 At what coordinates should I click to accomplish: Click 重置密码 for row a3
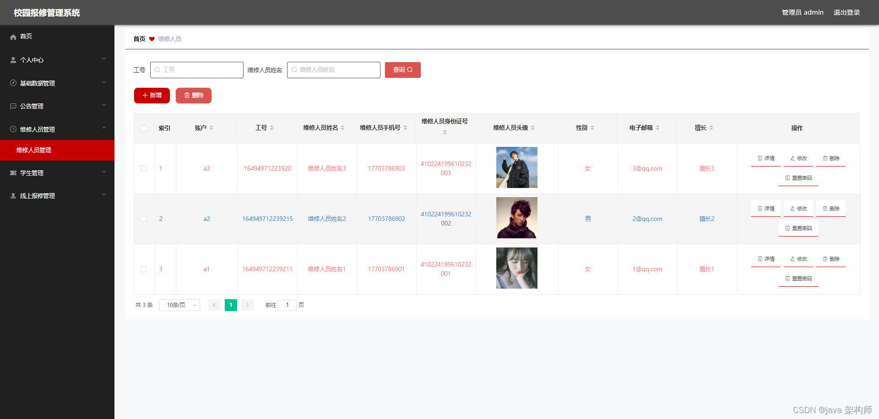[798, 178]
